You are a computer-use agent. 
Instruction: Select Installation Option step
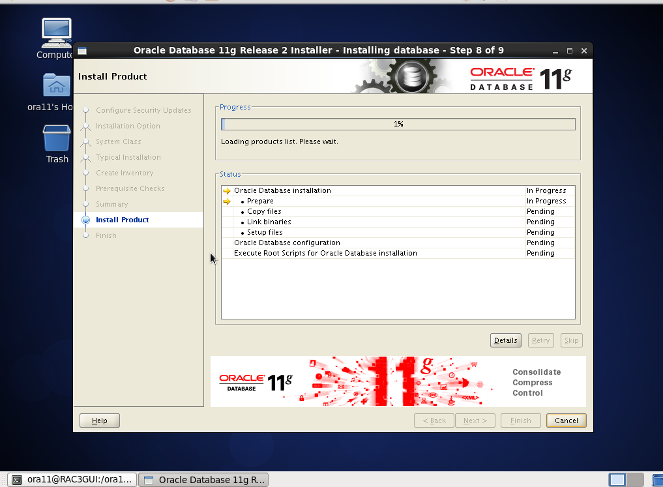pos(128,126)
